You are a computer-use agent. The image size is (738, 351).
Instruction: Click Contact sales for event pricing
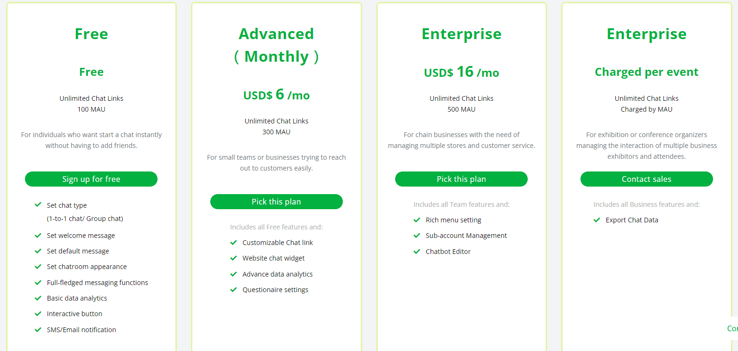(647, 179)
